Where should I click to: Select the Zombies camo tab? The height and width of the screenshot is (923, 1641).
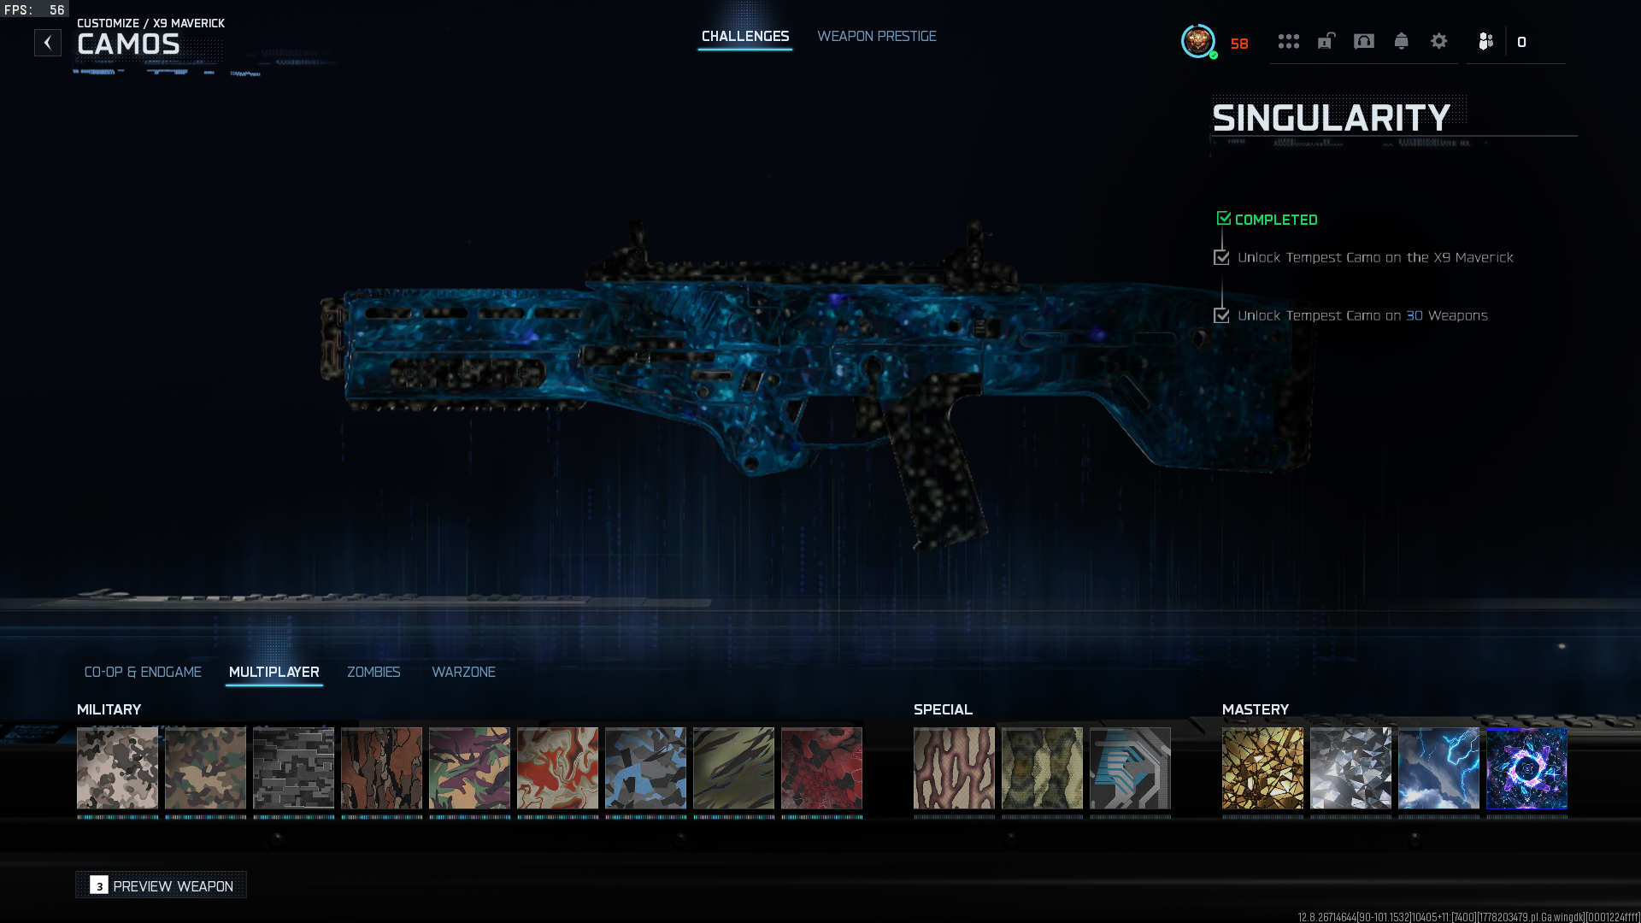[373, 673]
